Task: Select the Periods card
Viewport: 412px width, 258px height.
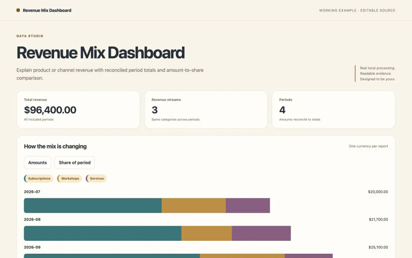Action: click(333, 110)
